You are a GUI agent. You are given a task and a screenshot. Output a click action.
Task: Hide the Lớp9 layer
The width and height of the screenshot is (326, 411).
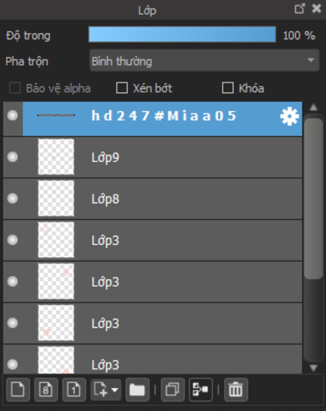pos(13,157)
